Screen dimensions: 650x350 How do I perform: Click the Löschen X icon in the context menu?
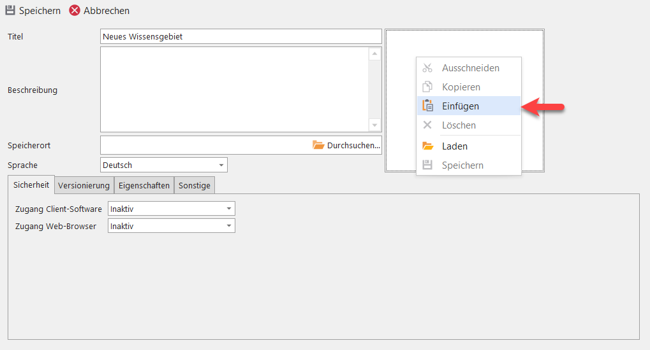pos(428,125)
